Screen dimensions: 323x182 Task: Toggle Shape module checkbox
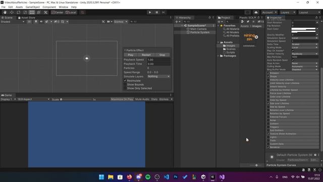[268, 76]
